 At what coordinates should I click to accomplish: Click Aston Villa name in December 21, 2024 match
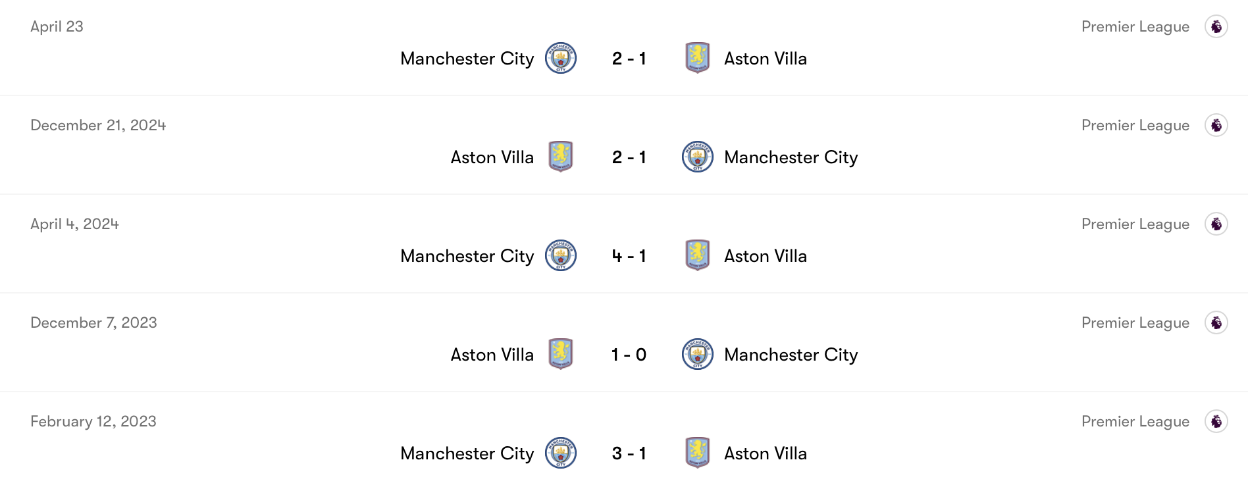pyautogui.click(x=492, y=157)
